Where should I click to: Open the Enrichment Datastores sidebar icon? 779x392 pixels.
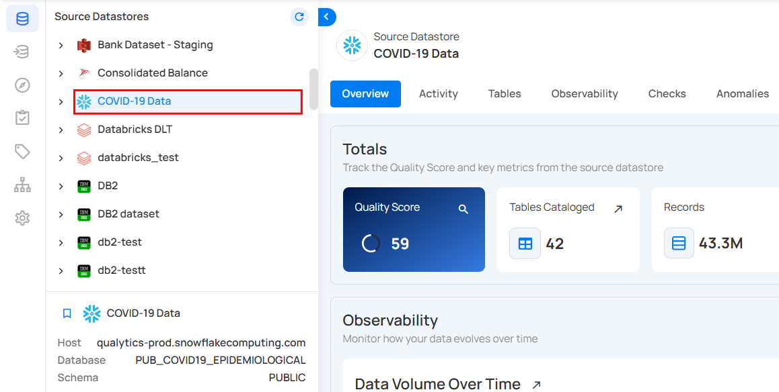[x=22, y=52]
